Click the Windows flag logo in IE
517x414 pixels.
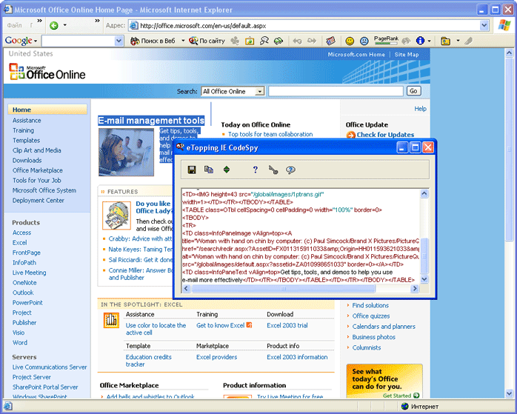[x=504, y=25]
